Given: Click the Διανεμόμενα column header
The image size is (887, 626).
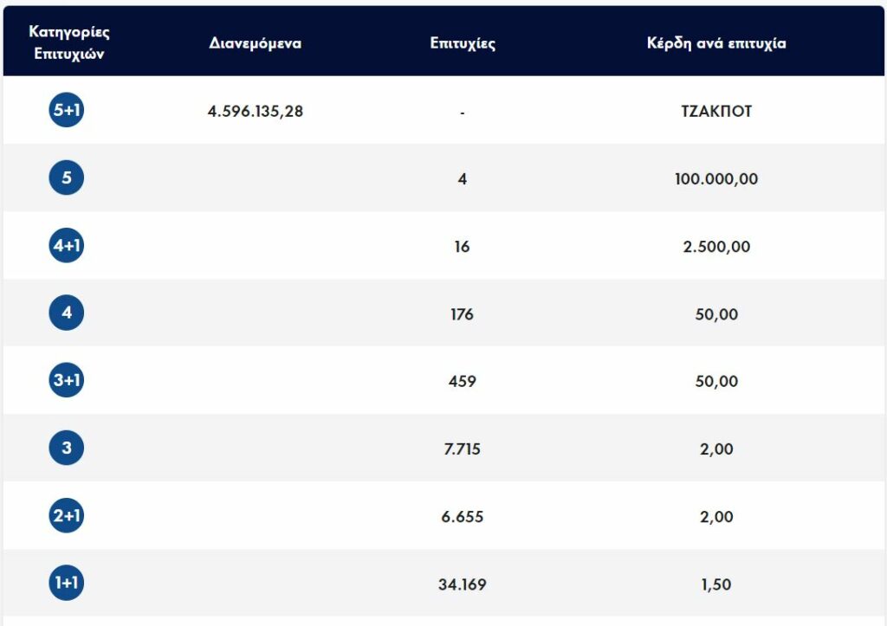Looking at the screenshot, I should point(256,42).
